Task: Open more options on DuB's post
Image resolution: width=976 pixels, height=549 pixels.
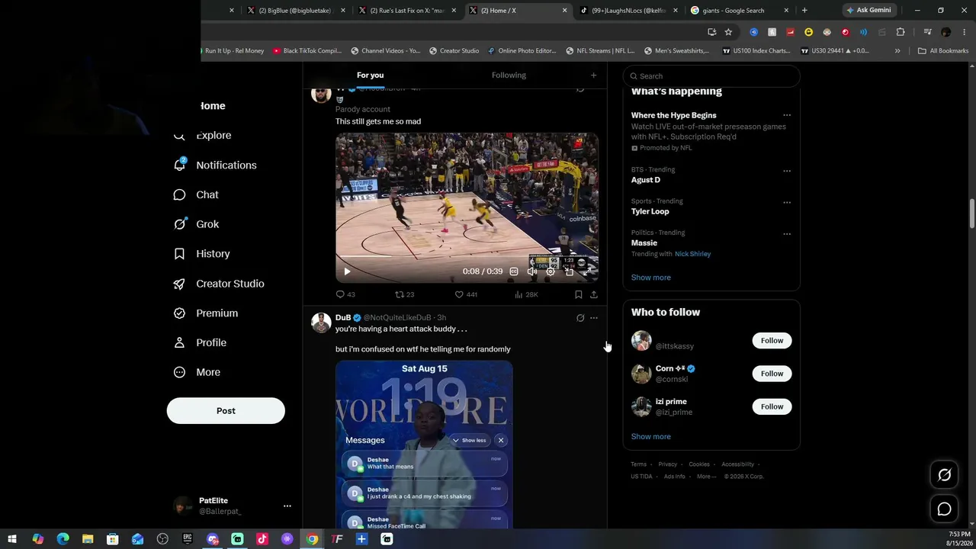Action: point(594,318)
